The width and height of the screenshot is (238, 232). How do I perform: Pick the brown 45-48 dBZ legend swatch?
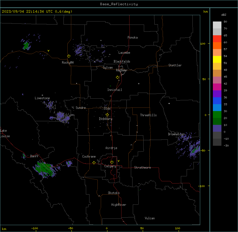coord(217,73)
